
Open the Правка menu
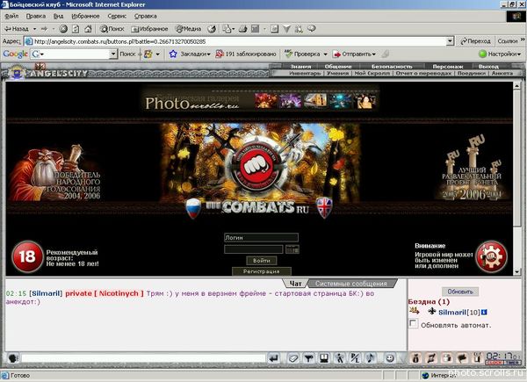tap(36, 16)
